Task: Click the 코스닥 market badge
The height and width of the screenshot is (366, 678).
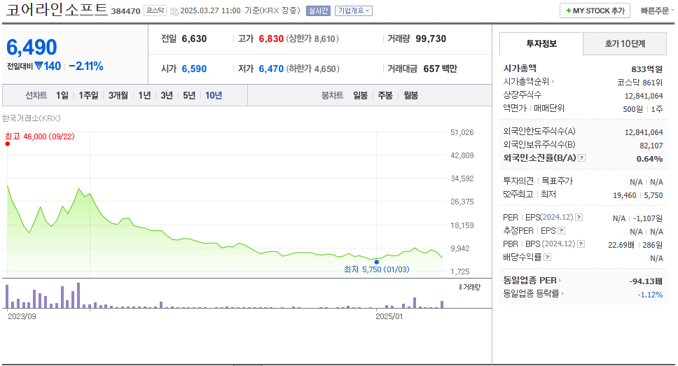Action: [155, 10]
